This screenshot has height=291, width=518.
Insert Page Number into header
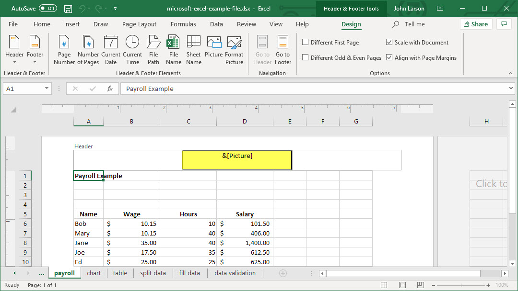click(64, 50)
